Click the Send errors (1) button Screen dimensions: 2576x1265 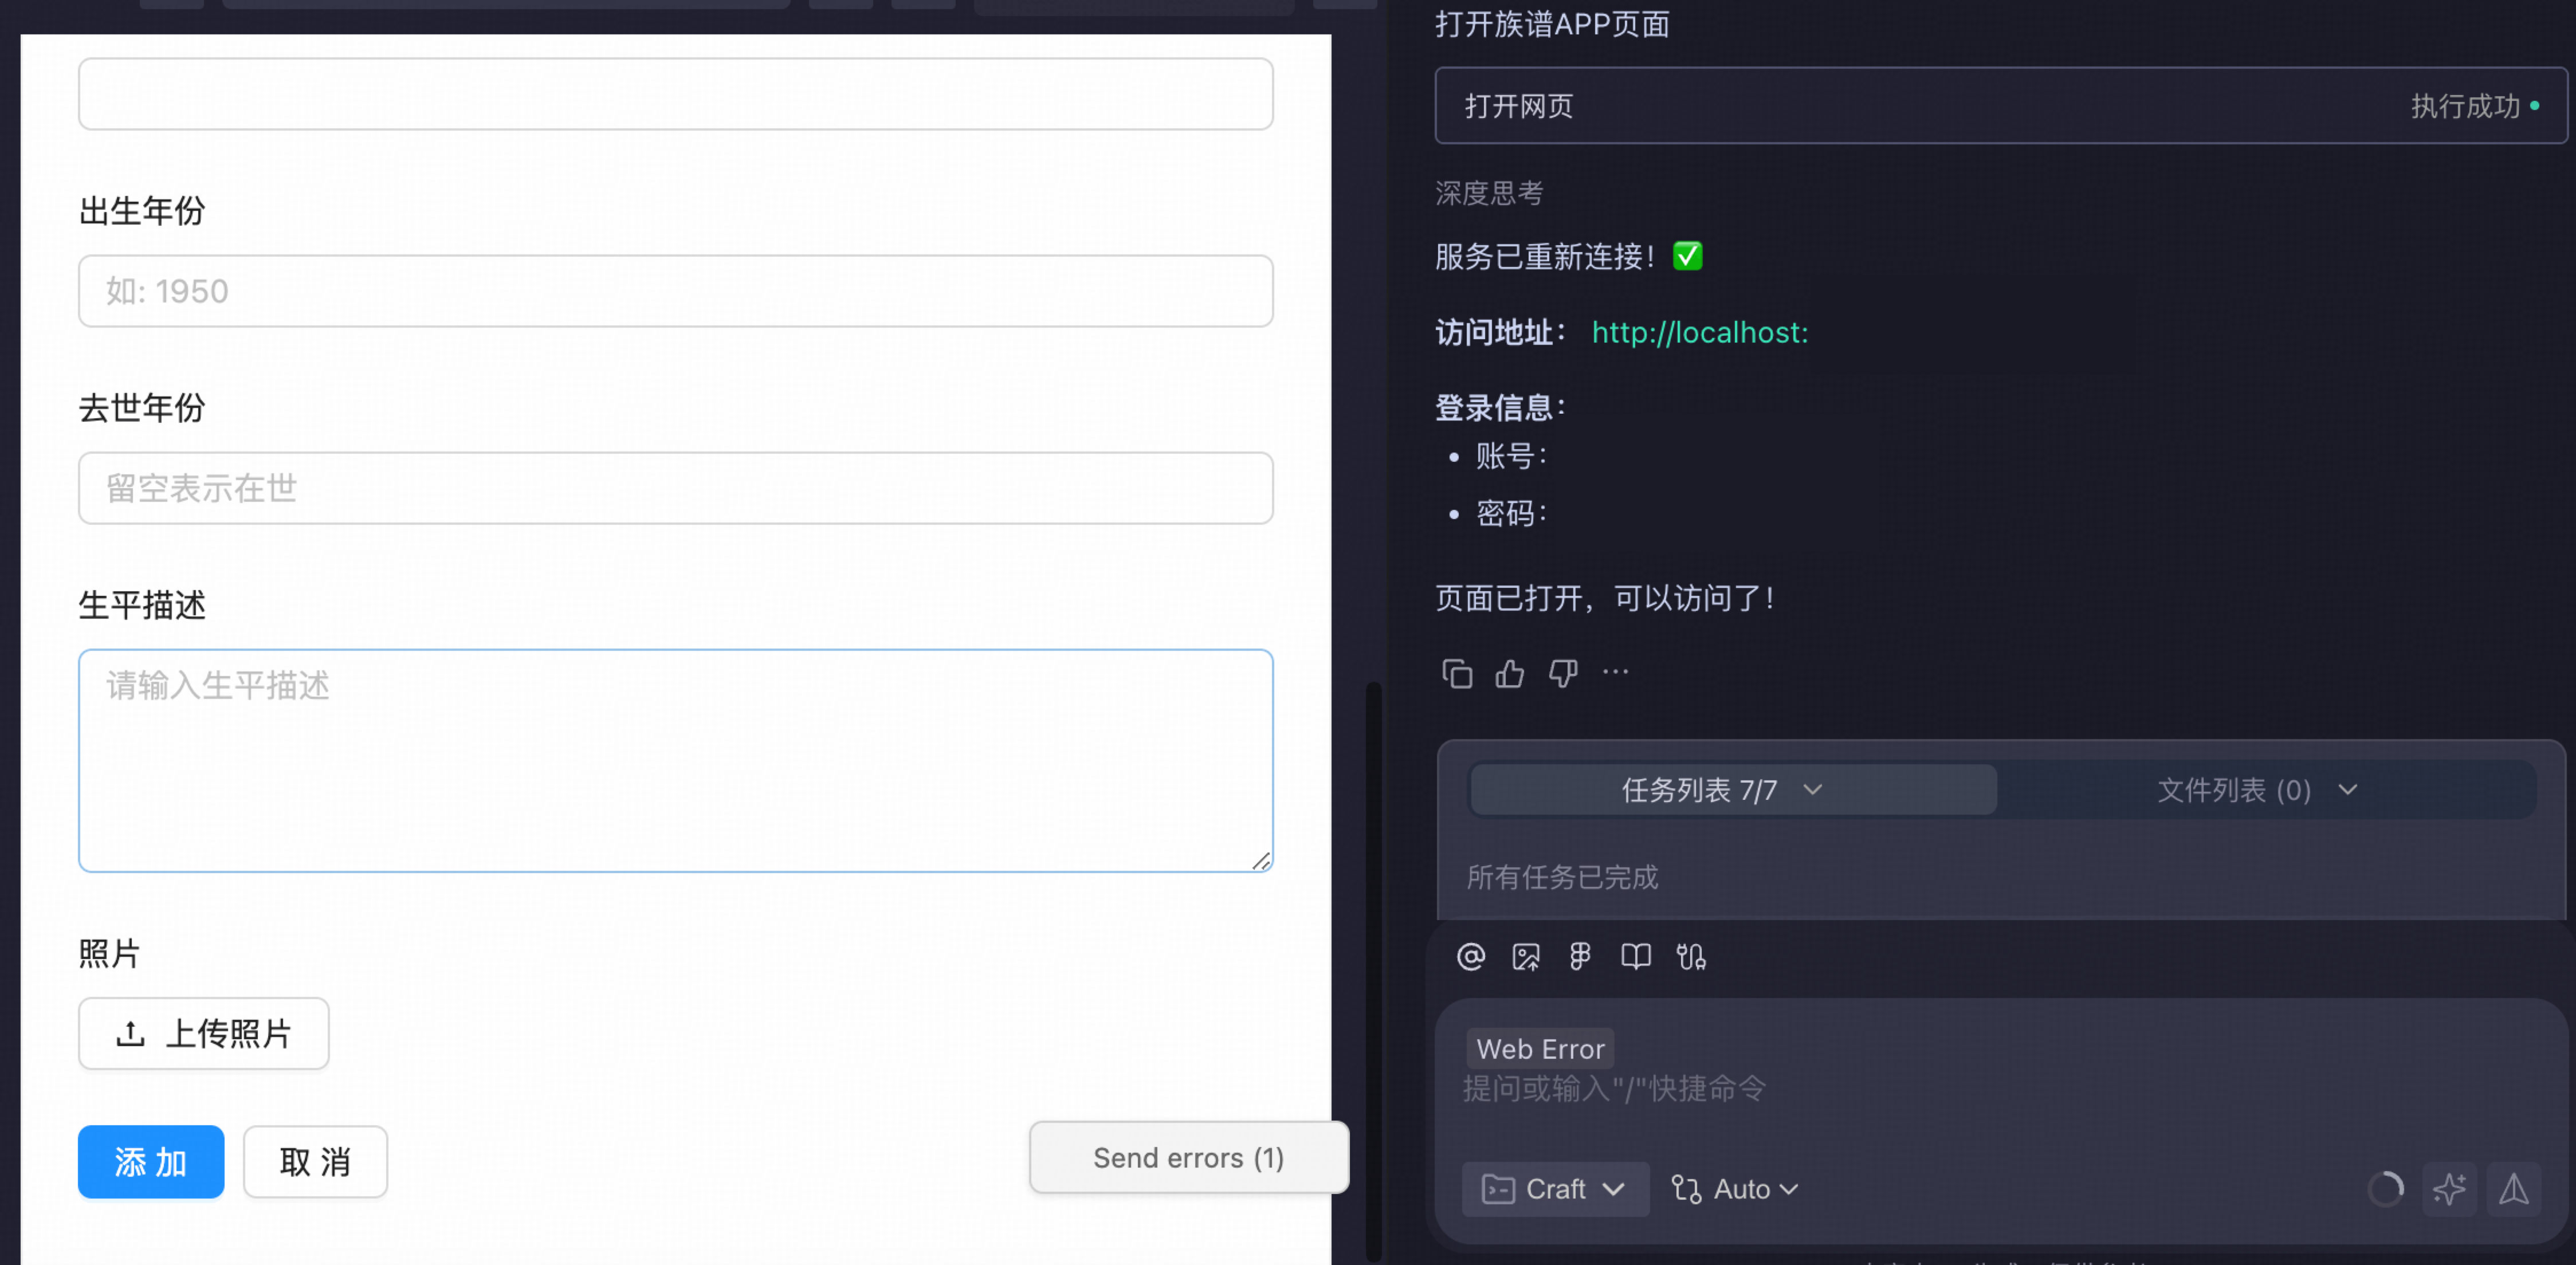click(1188, 1157)
